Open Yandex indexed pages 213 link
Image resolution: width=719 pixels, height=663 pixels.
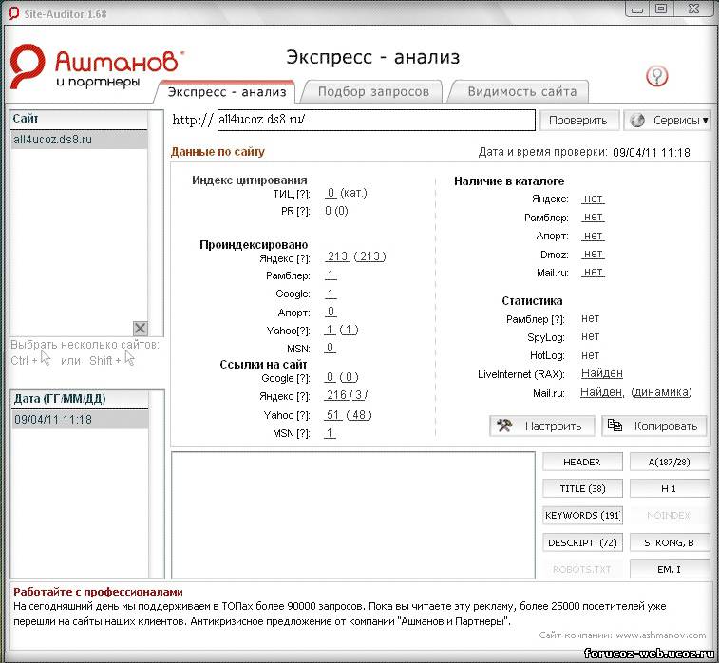[338, 256]
